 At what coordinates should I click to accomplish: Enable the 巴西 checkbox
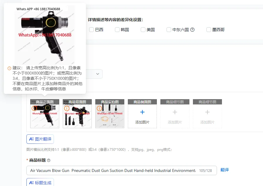coord(91,30)
